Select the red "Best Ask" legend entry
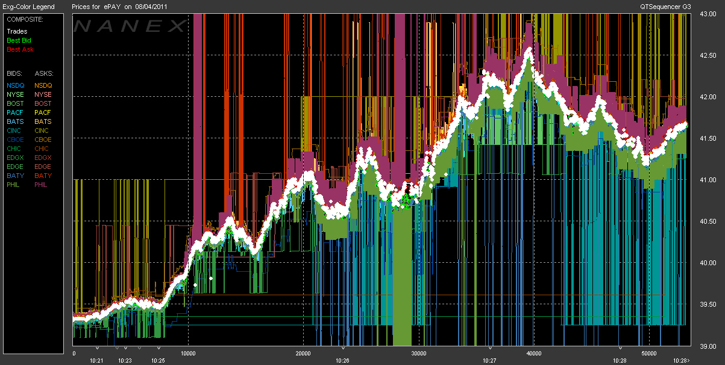Screen dimensions: 725x365 [19, 49]
